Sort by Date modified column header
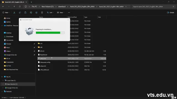The width and height of the screenshot is (177, 99). coord(72,17)
